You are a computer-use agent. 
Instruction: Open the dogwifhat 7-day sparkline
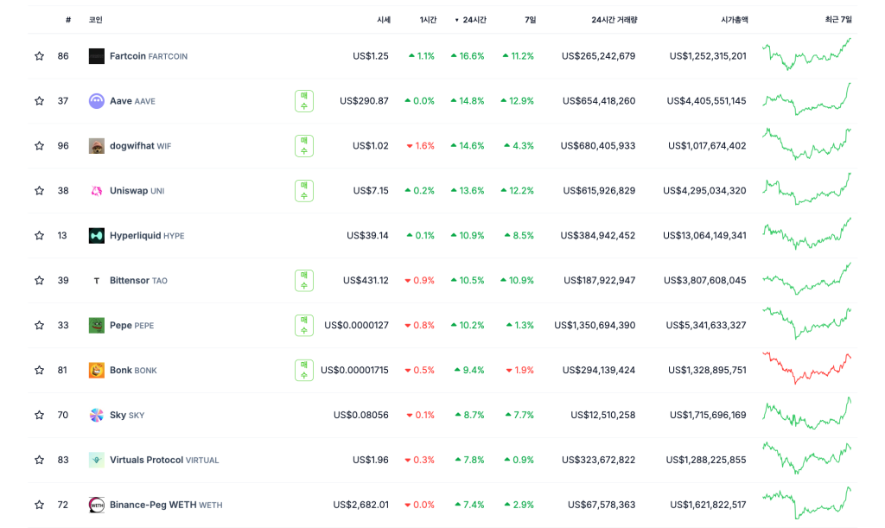tap(806, 143)
